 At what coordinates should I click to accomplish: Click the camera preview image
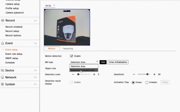click(67, 27)
